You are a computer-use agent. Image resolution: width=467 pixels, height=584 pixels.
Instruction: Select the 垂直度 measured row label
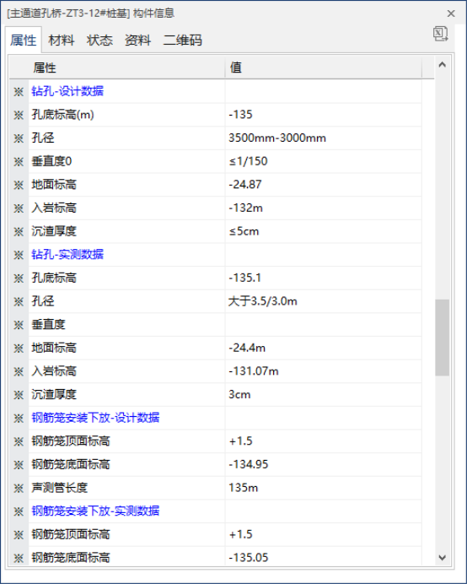pos(48,324)
